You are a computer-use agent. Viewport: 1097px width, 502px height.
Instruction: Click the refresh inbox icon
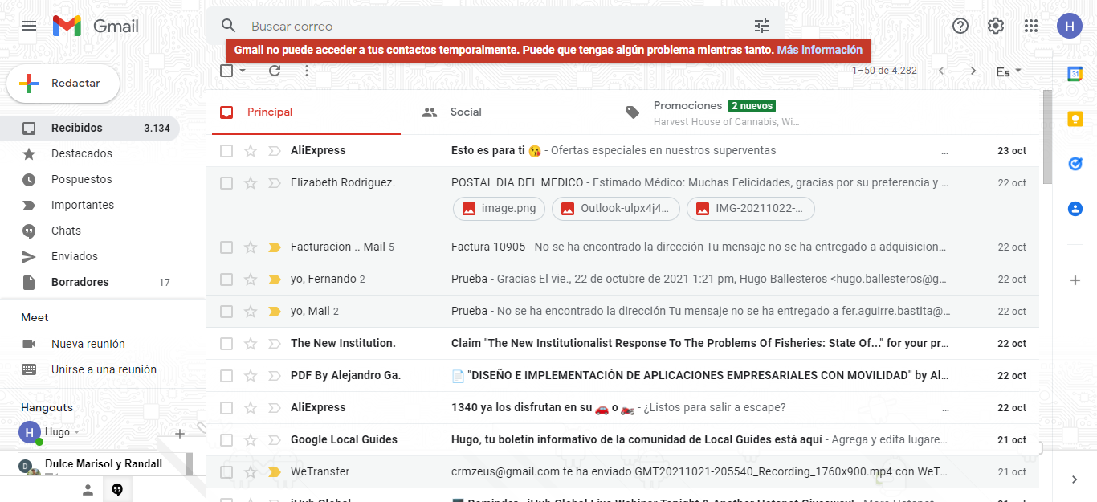(275, 71)
